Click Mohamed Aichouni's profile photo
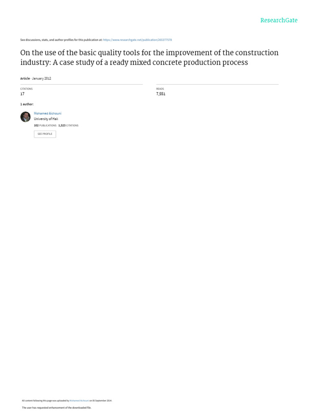The width and height of the screenshot is (313, 417). tap(25, 117)
